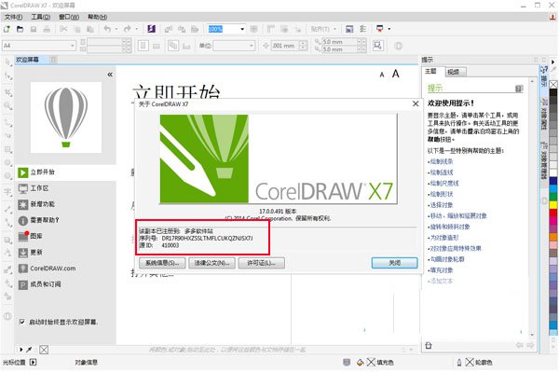Image resolution: width=559 pixels, height=372 pixels.
Task: Select the Eyedropper tool in toolbox
Action: [x=7, y=269]
